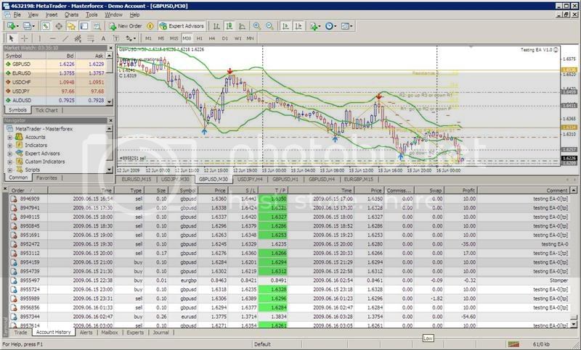Toggle Auto Scroll chart icon
Viewport: 581px width, 350px height.
coord(285,26)
